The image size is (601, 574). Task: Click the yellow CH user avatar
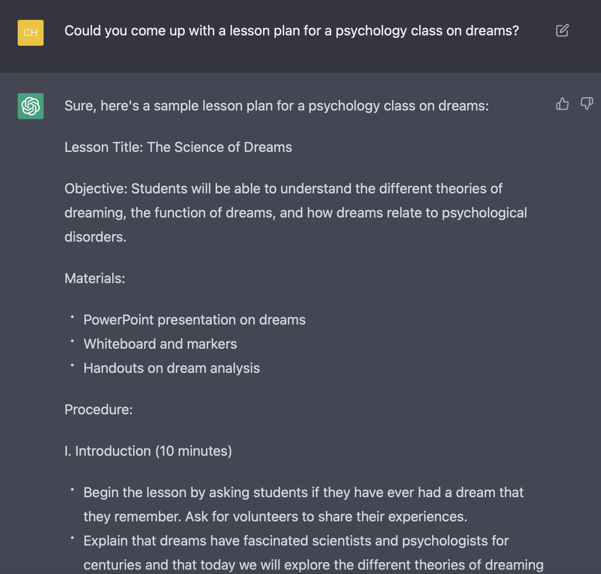(x=31, y=33)
